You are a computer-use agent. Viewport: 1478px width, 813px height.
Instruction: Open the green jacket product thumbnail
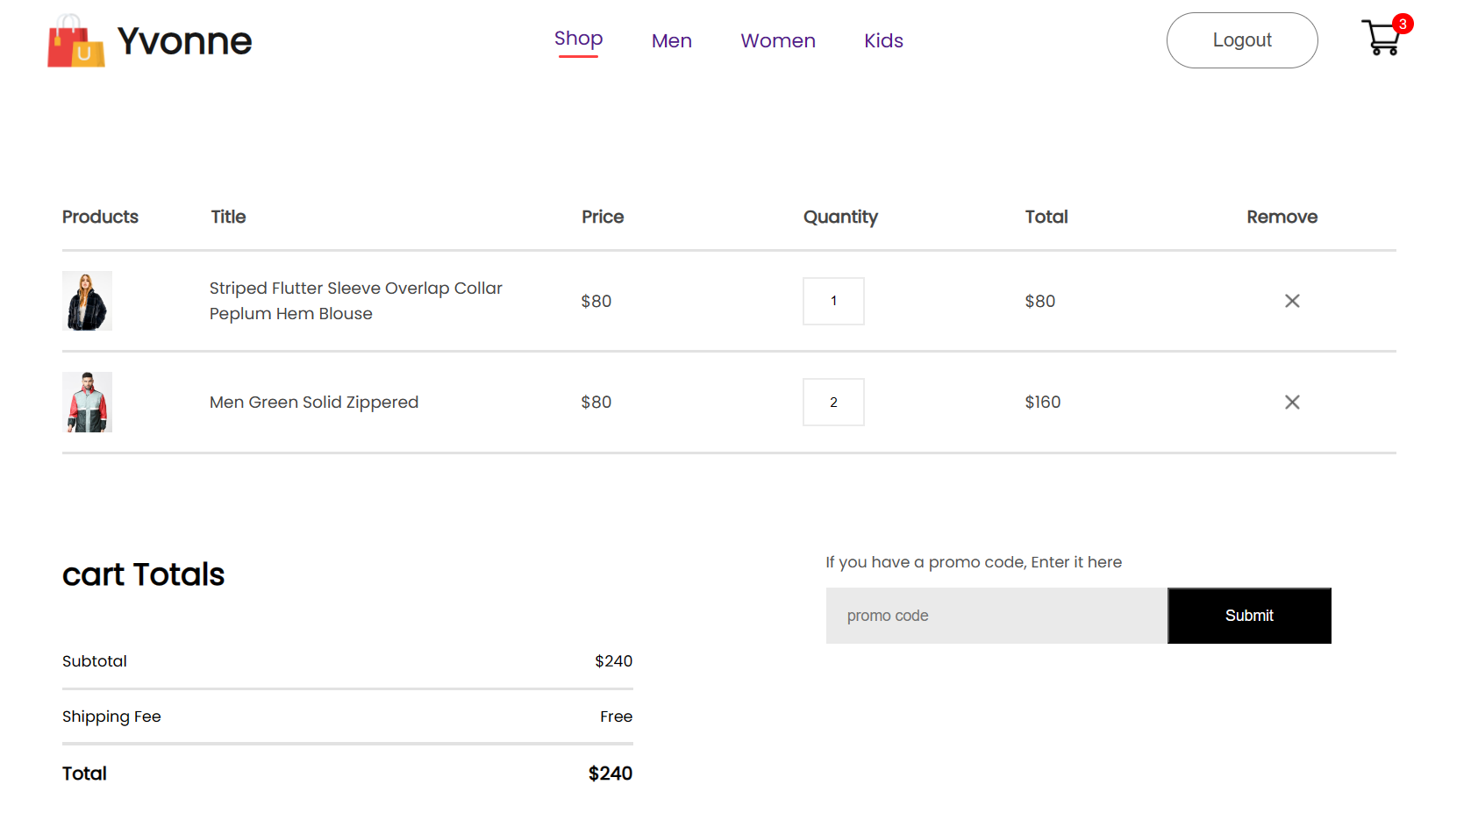click(x=87, y=402)
